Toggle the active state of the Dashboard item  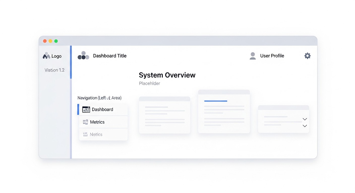coord(102,109)
